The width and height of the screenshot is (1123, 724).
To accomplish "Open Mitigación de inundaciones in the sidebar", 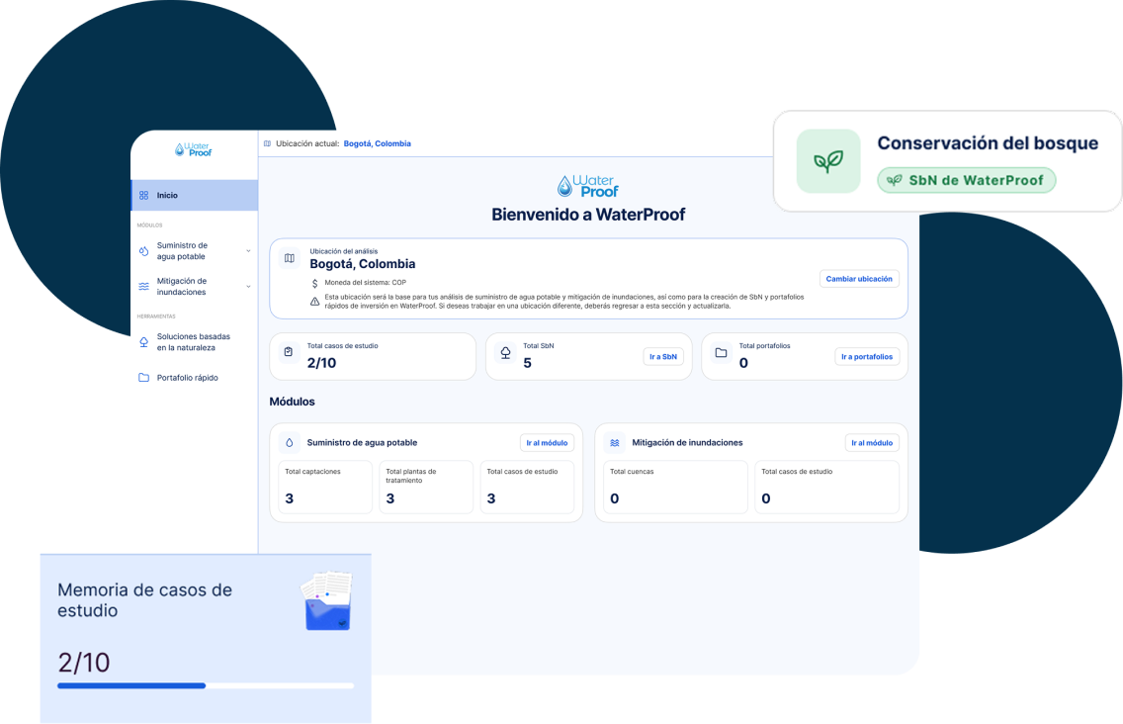I will (x=194, y=287).
